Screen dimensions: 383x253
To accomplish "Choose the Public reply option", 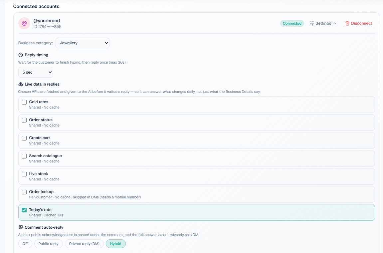I will pos(48,244).
